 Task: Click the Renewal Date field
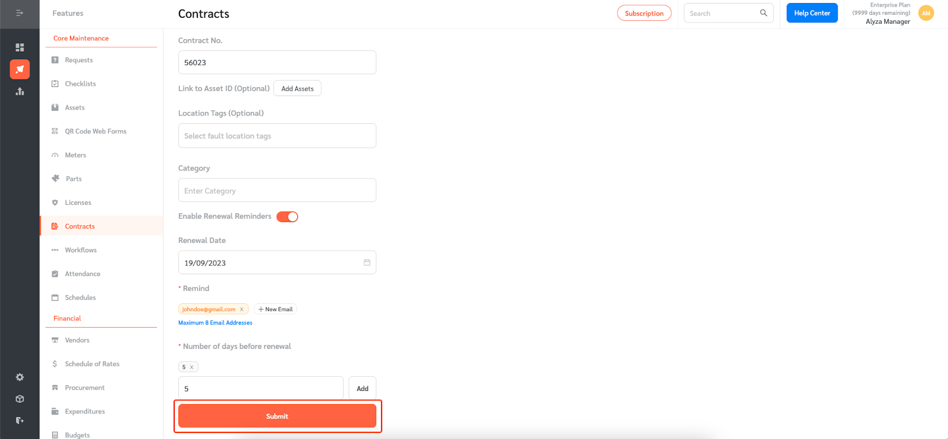277,262
